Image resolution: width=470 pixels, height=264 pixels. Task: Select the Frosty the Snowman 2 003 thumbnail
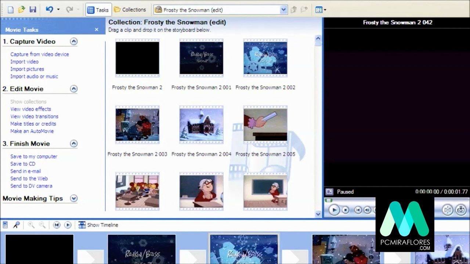coord(137,125)
